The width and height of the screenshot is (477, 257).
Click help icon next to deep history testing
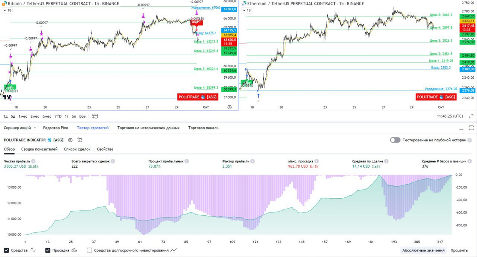pos(470,140)
